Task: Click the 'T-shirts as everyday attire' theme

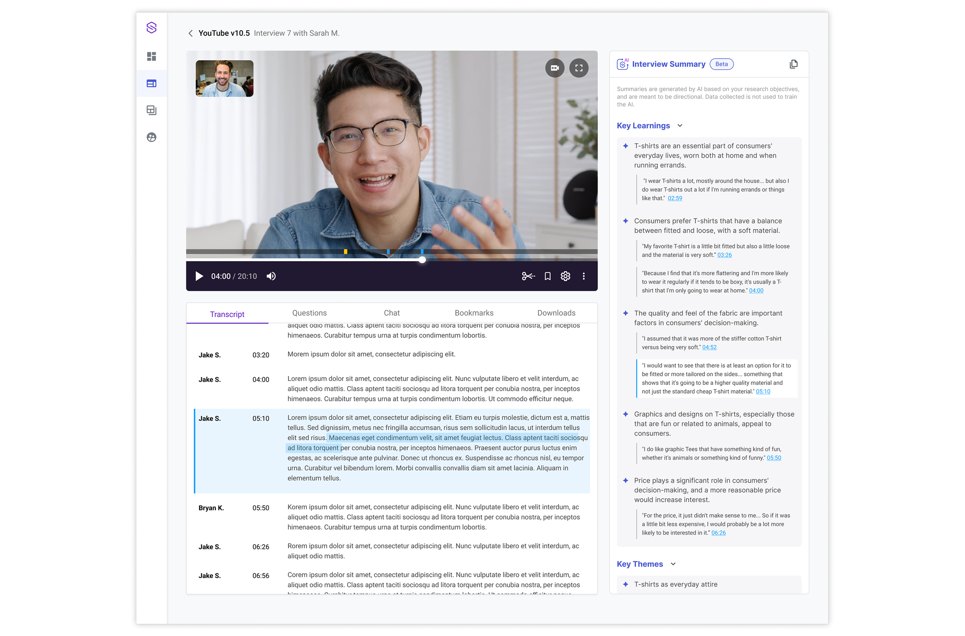Action: (x=675, y=585)
